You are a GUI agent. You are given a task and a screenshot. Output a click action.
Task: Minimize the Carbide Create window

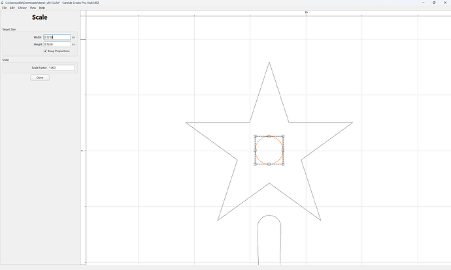424,3
